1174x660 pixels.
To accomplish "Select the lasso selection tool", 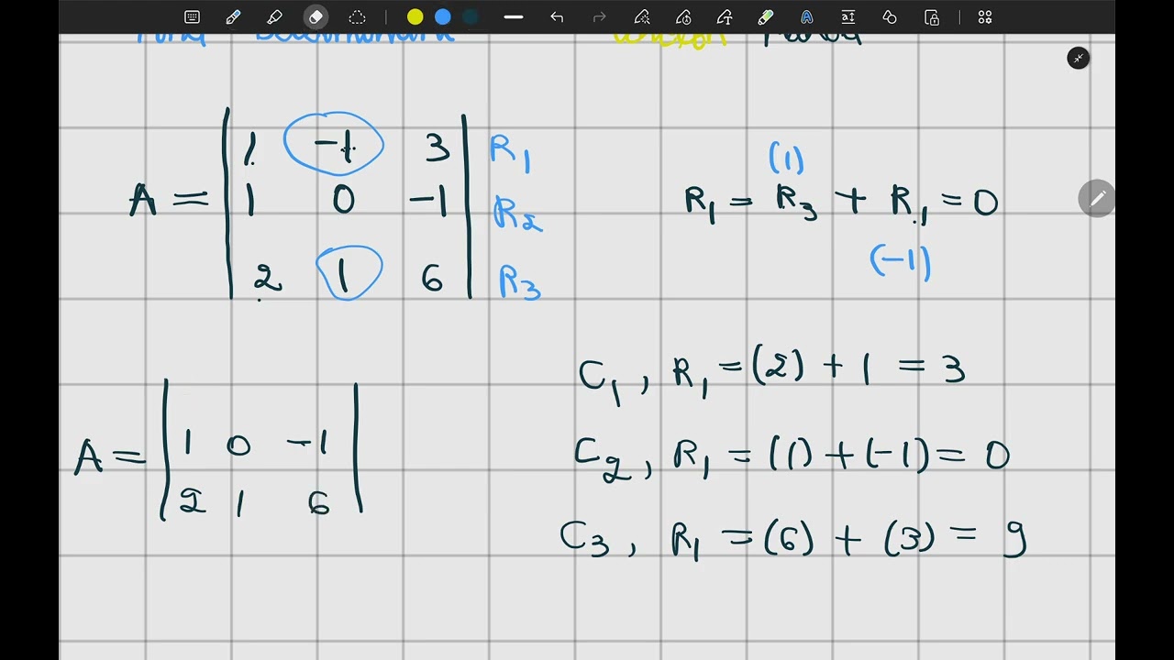I will click(357, 17).
